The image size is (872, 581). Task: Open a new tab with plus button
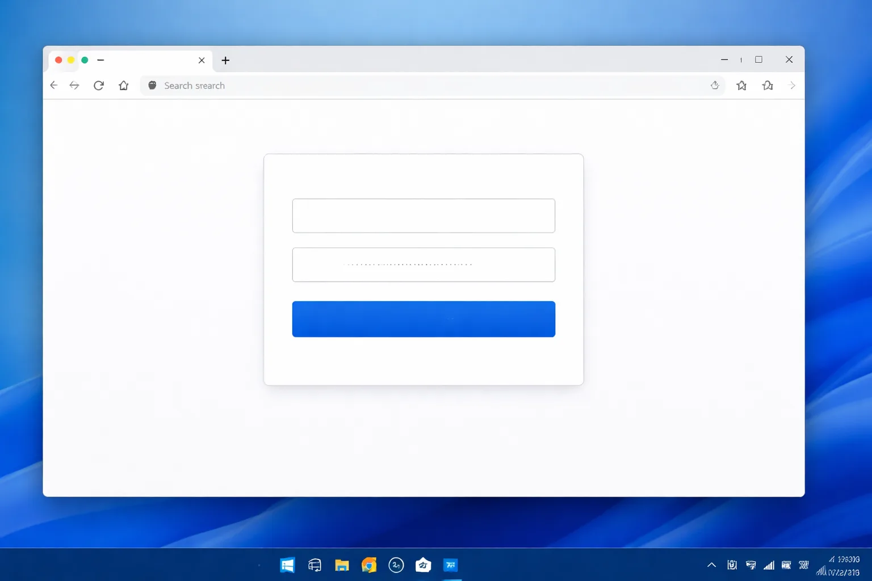[225, 60]
